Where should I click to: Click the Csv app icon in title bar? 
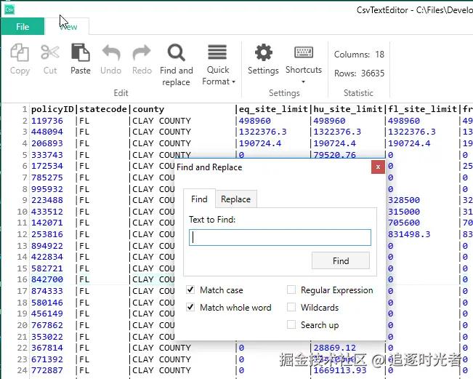point(9,9)
